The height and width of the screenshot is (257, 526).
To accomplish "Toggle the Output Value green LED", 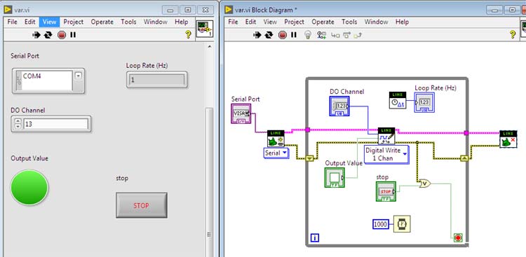I will [29, 187].
